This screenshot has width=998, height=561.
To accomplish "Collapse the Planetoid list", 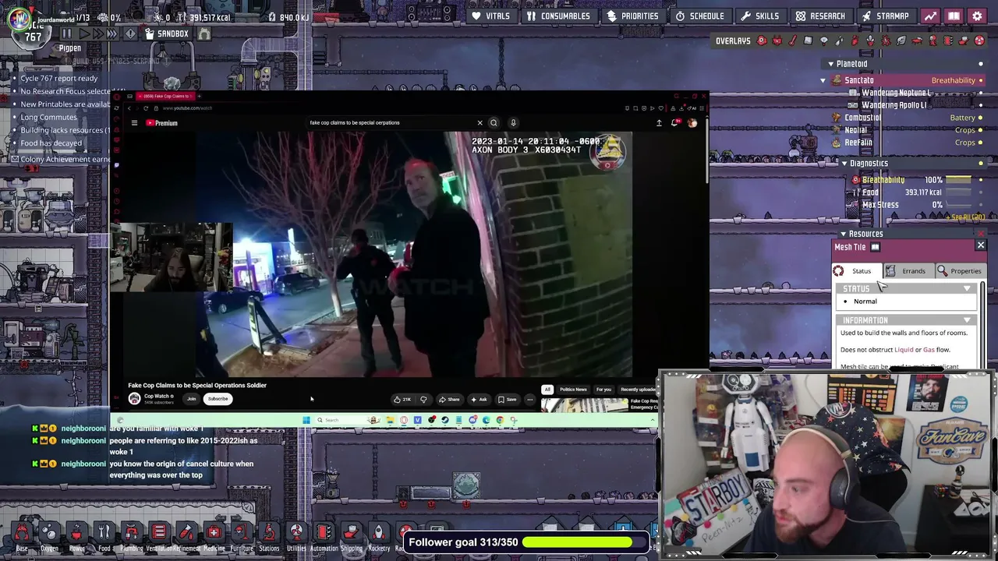I will [x=830, y=64].
